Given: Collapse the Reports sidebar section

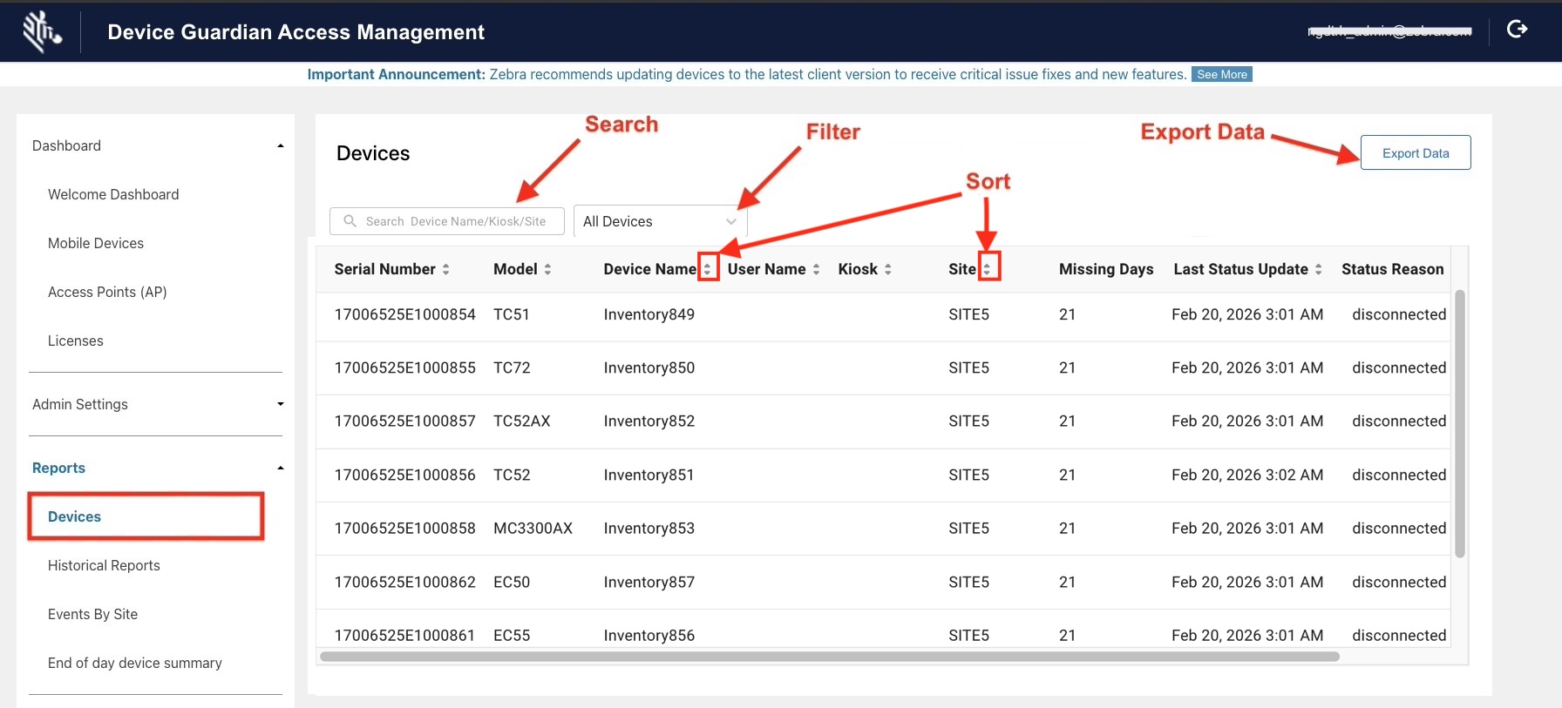Looking at the screenshot, I should (280, 469).
